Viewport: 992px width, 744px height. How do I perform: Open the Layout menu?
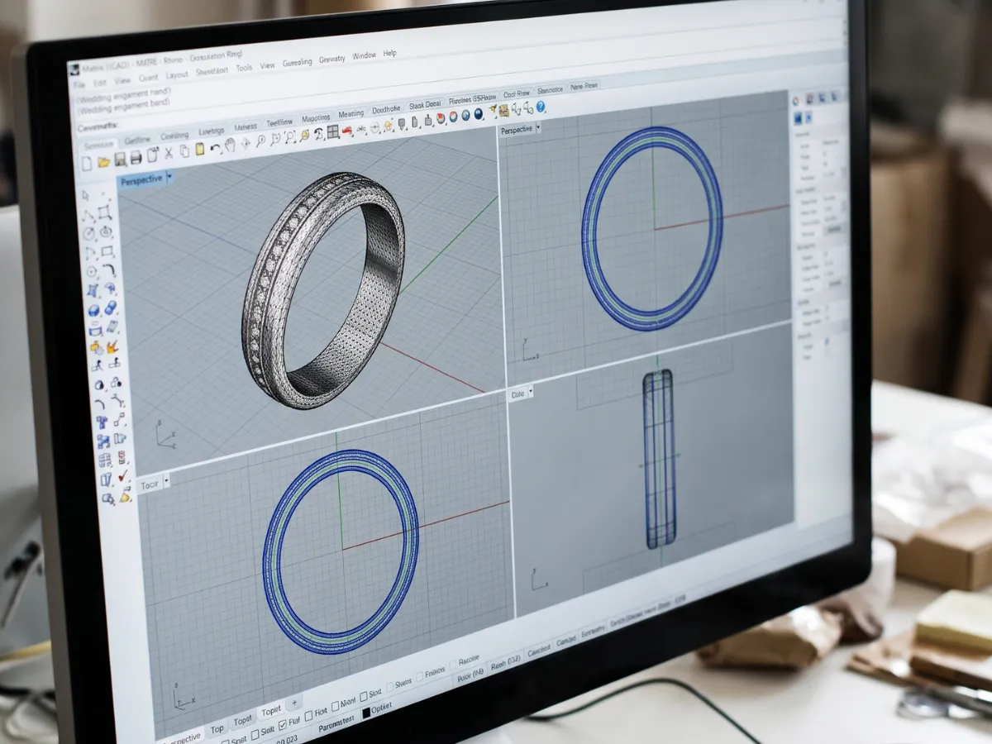click(x=177, y=74)
